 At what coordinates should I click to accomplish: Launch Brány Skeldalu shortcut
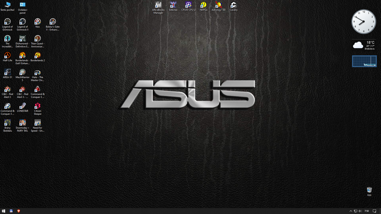click(7, 126)
